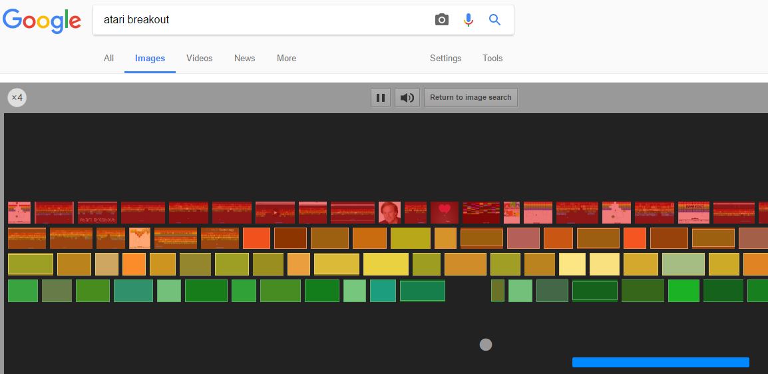
Task: Switch to the All tab
Action: (x=108, y=59)
